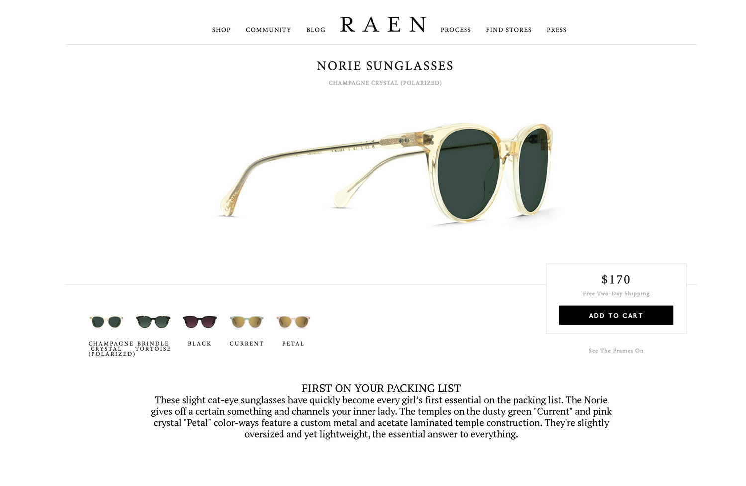Select the Brindle Tortoise sunglasses thumbnail
Image resolution: width=746 pixels, height=486 pixels.
pos(153,322)
